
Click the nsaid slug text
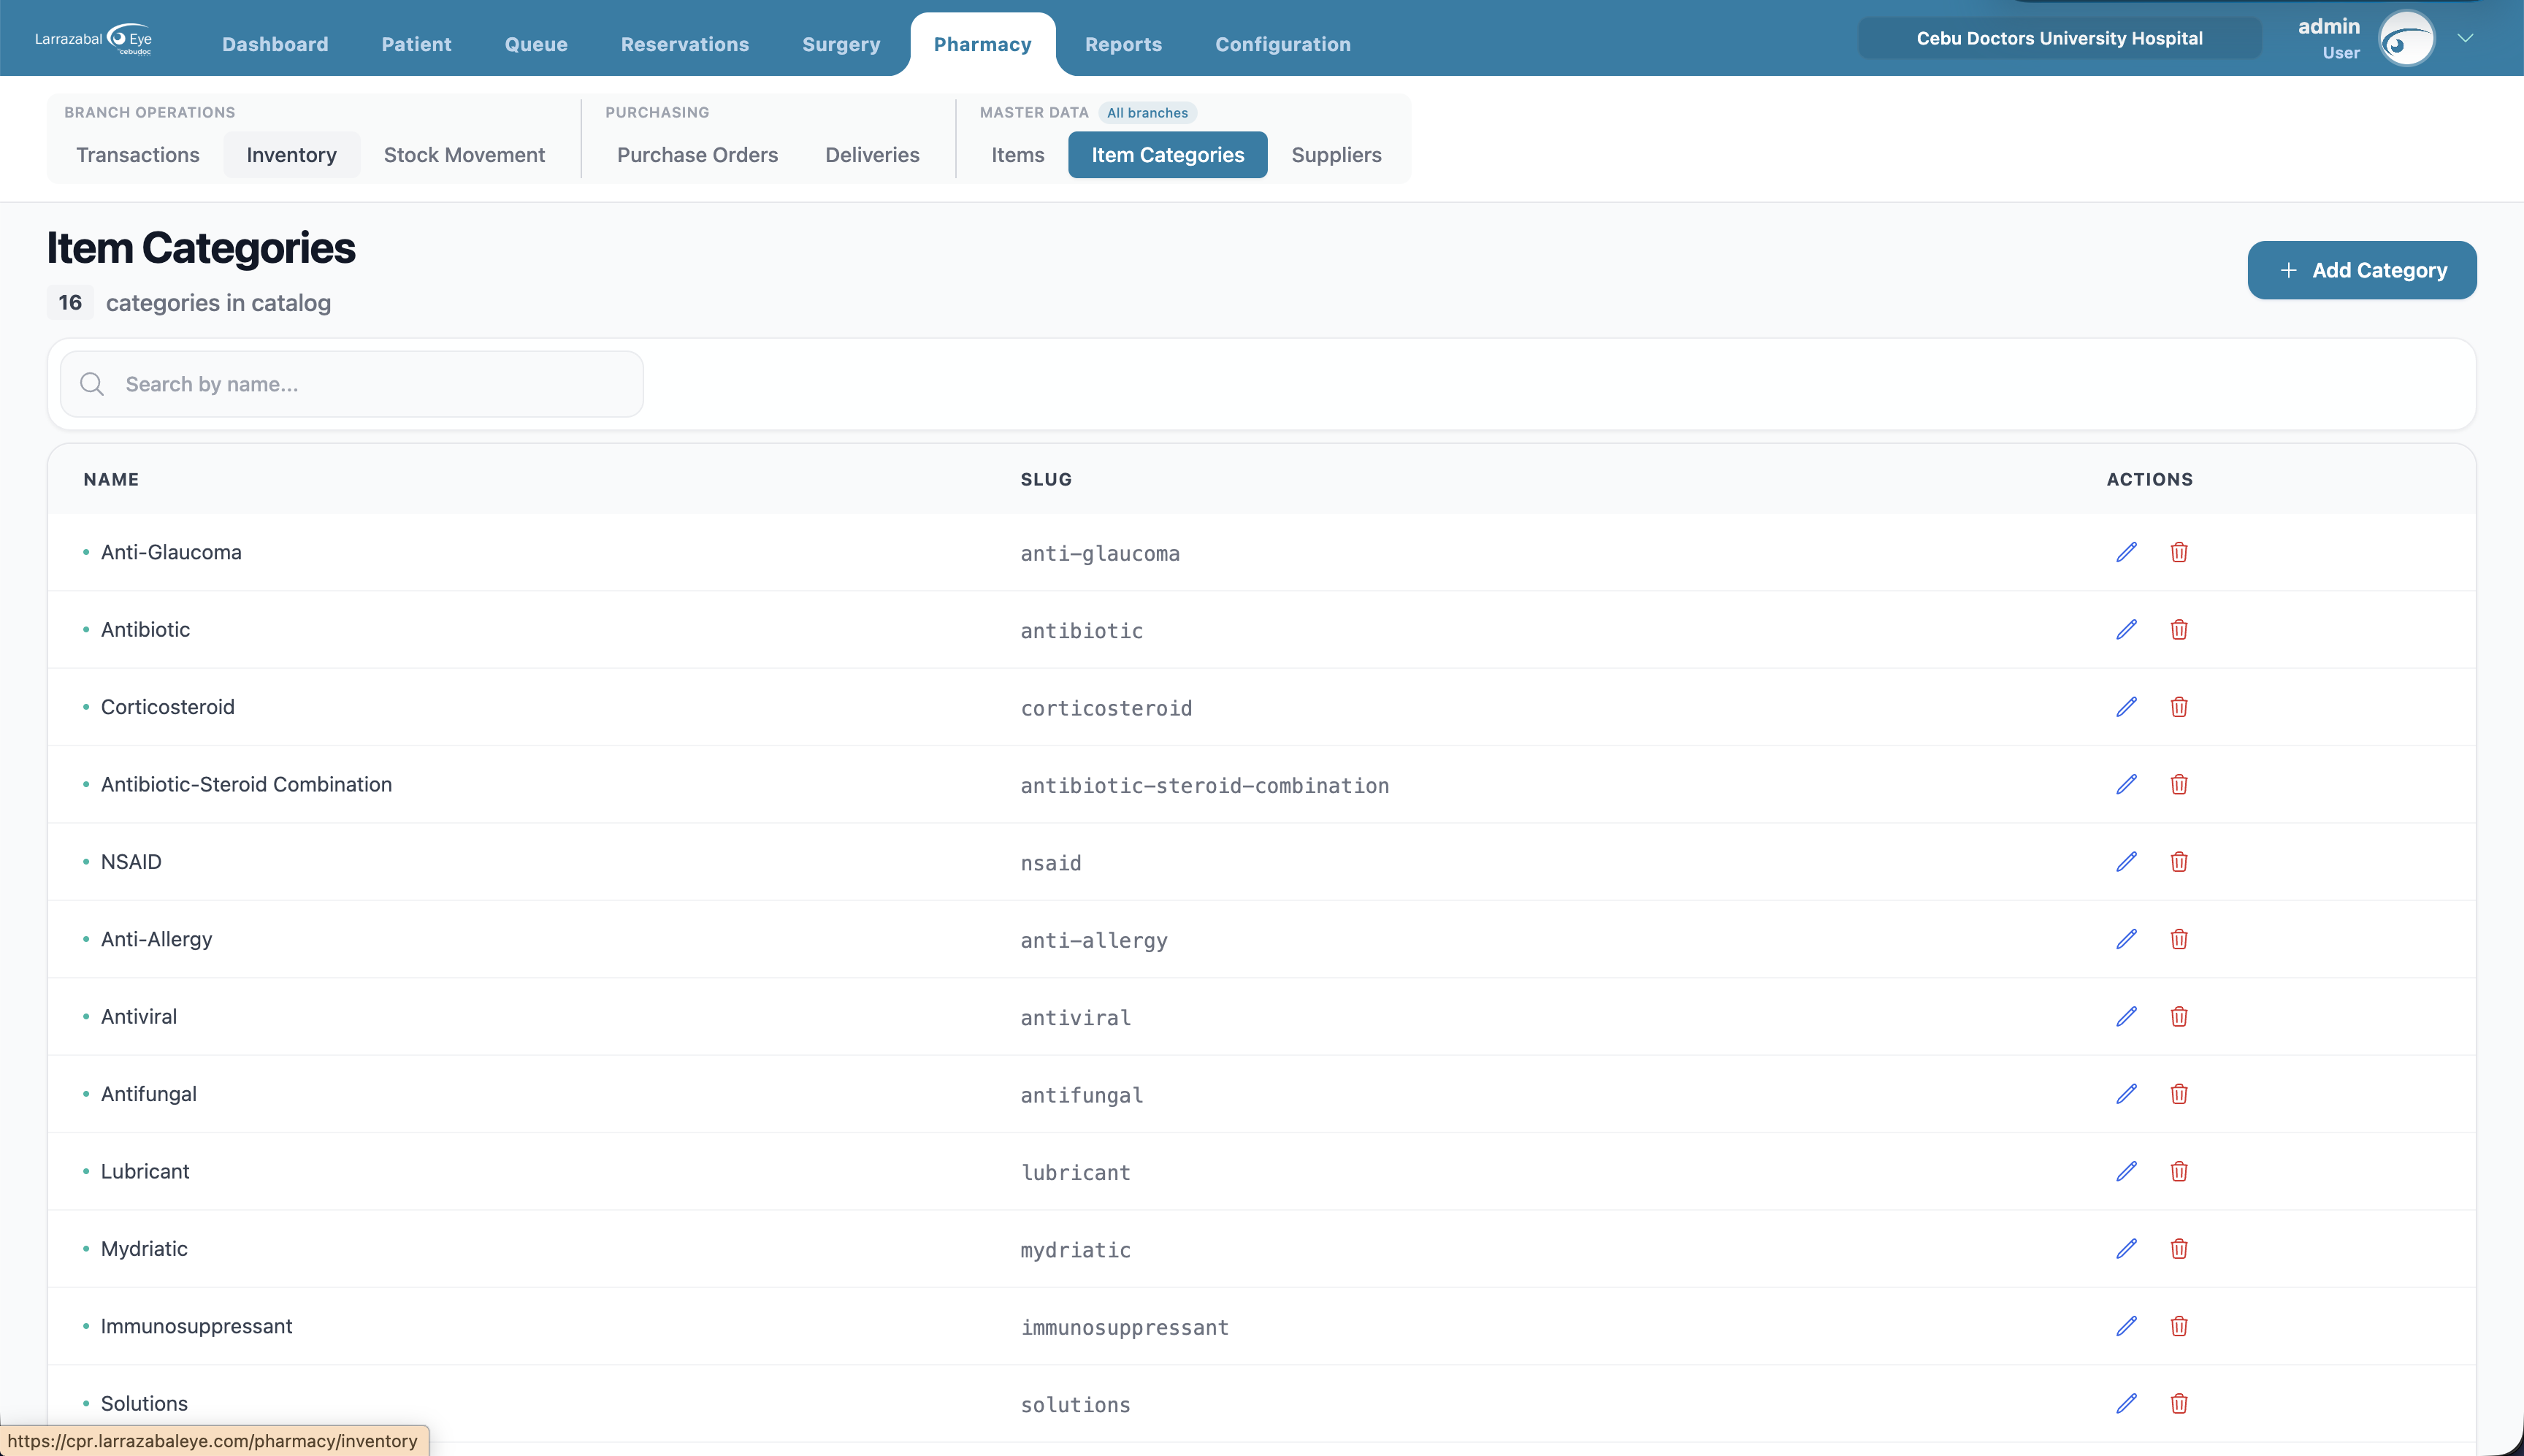1051,863
